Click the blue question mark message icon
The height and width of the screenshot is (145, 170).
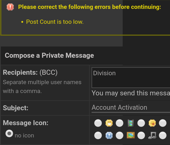pyautogui.click(x=109, y=135)
